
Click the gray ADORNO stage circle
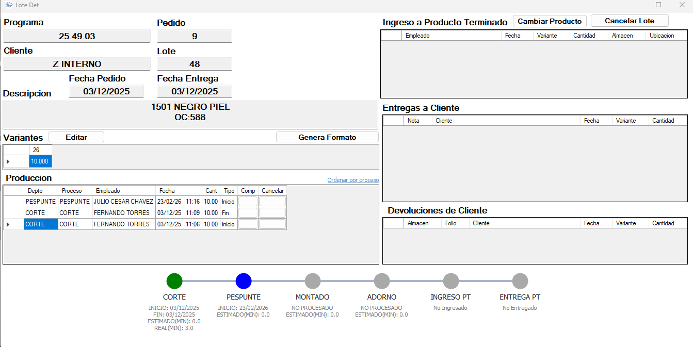pos(382,281)
